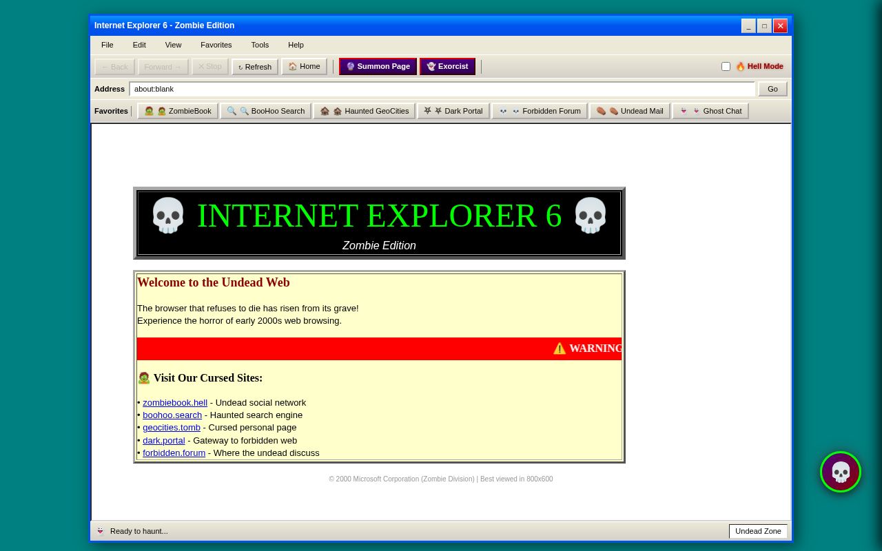Click the 'Ready to haunt...' status text
This screenshot has width=882, height=551.
(139, 531)
